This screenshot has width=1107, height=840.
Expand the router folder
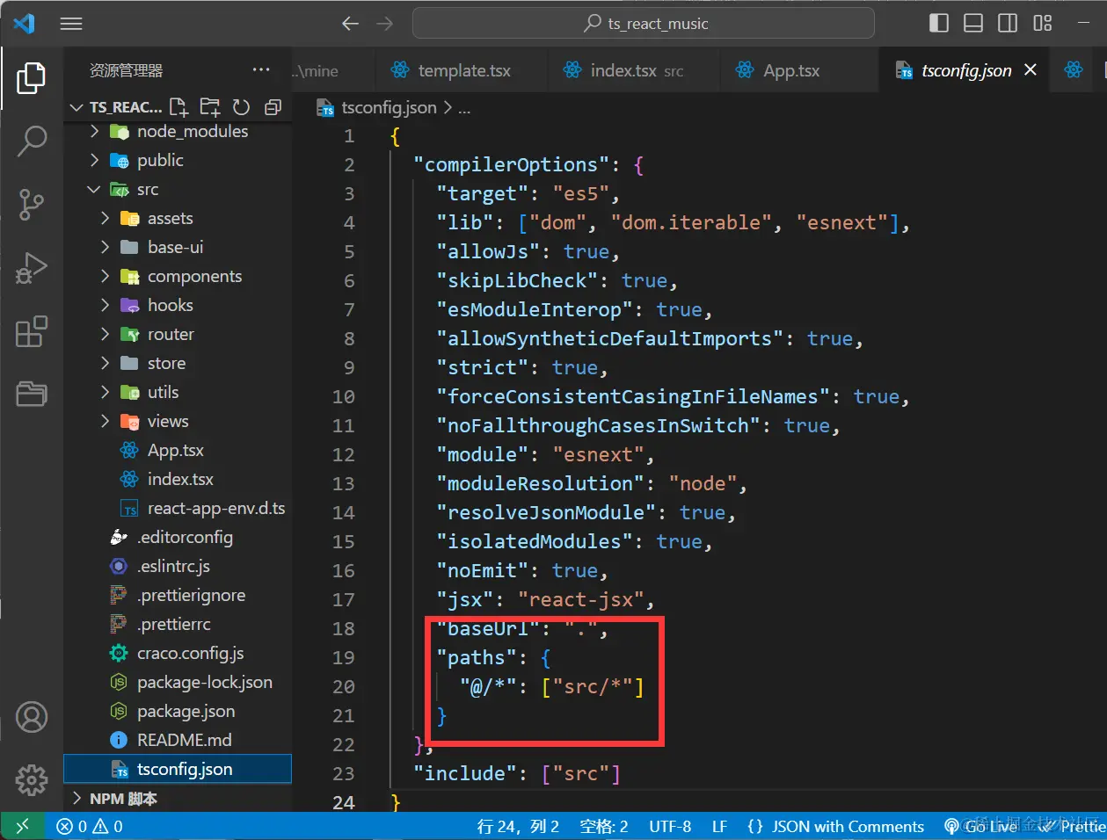pyautogui.click(x=106, y=334)
